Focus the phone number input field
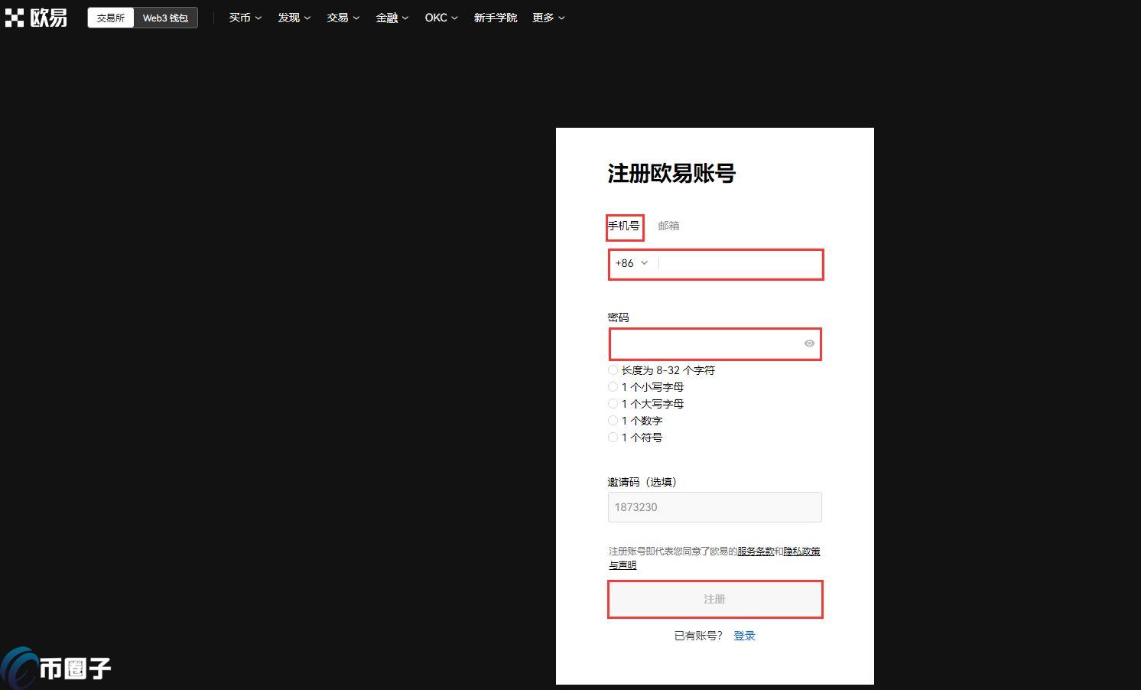 tap(739, 264)
